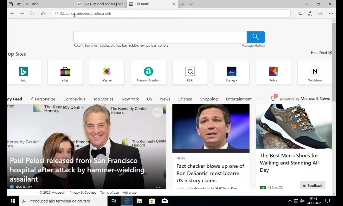Click the Feedback button
343x206 pixels.
click(x=312, y=185)
